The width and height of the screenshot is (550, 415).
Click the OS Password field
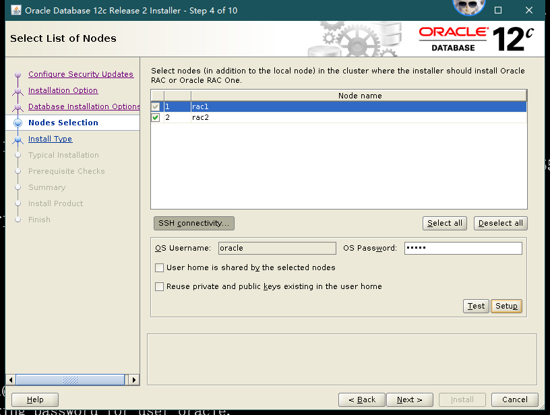point(463,248)
